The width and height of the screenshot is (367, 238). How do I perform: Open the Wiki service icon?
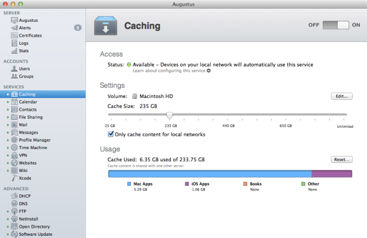(14, 170)
